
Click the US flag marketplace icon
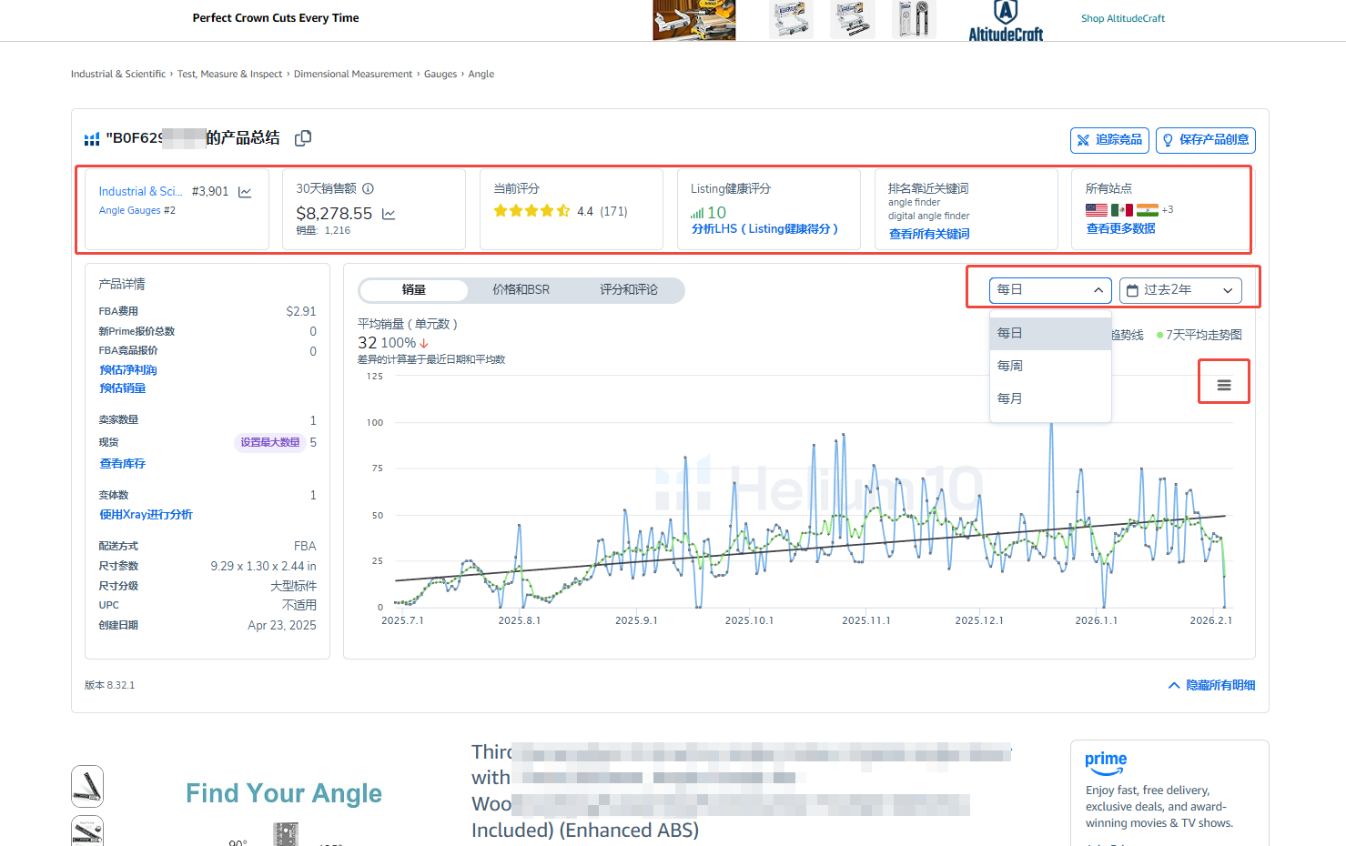pos(1096,210)
